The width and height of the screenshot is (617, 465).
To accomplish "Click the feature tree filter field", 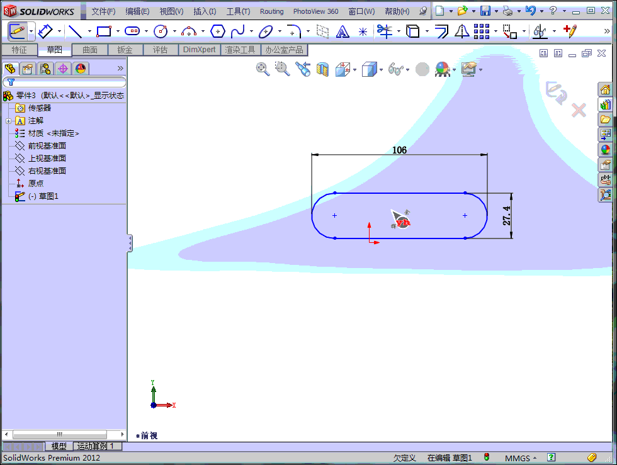I will point(64,82).
